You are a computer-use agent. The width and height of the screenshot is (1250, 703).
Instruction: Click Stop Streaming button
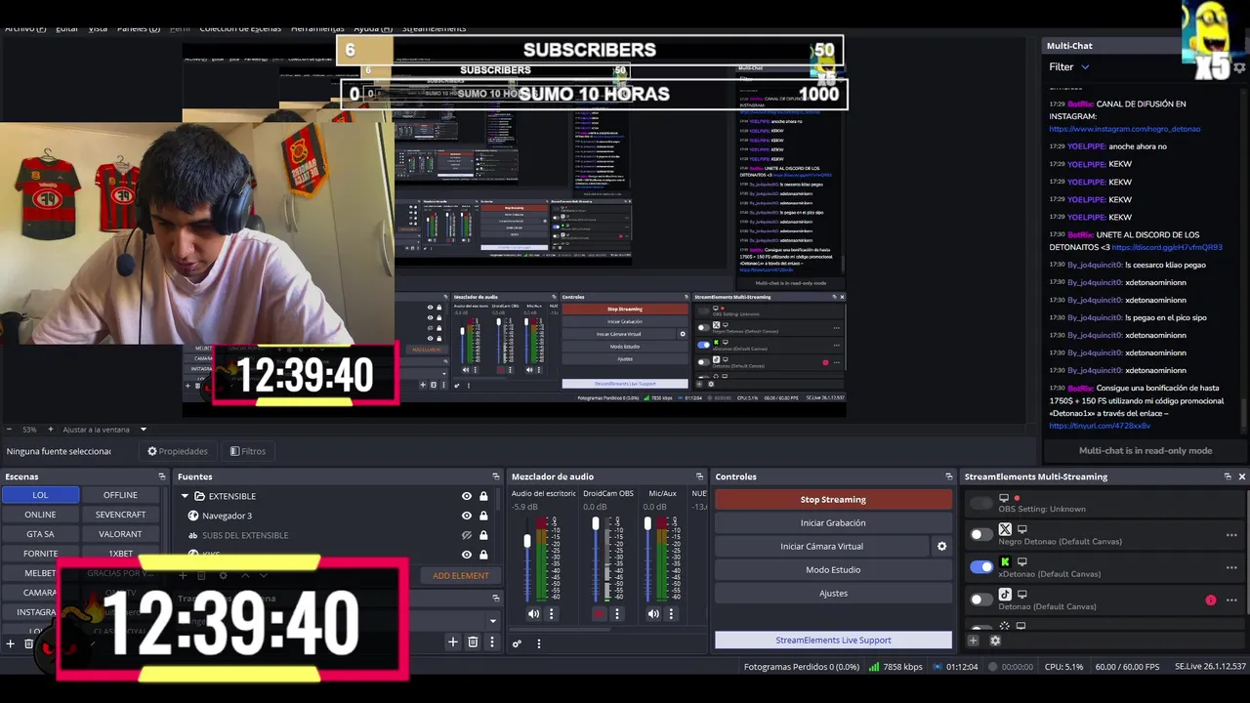pos(833,500)
